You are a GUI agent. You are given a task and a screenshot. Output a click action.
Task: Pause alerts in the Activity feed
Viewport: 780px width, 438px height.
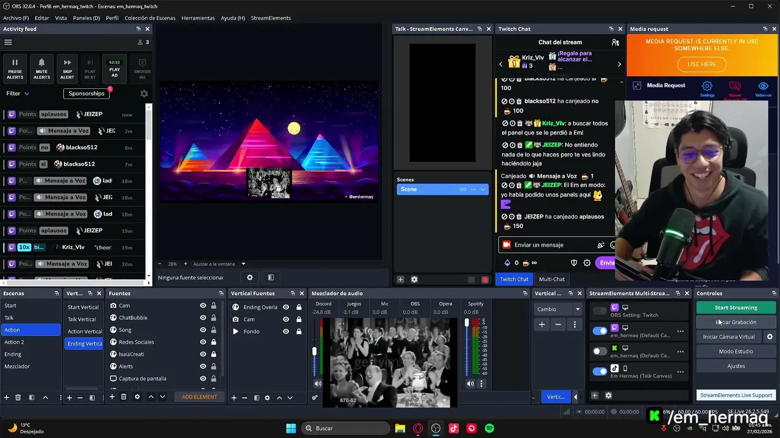[15, 69]
